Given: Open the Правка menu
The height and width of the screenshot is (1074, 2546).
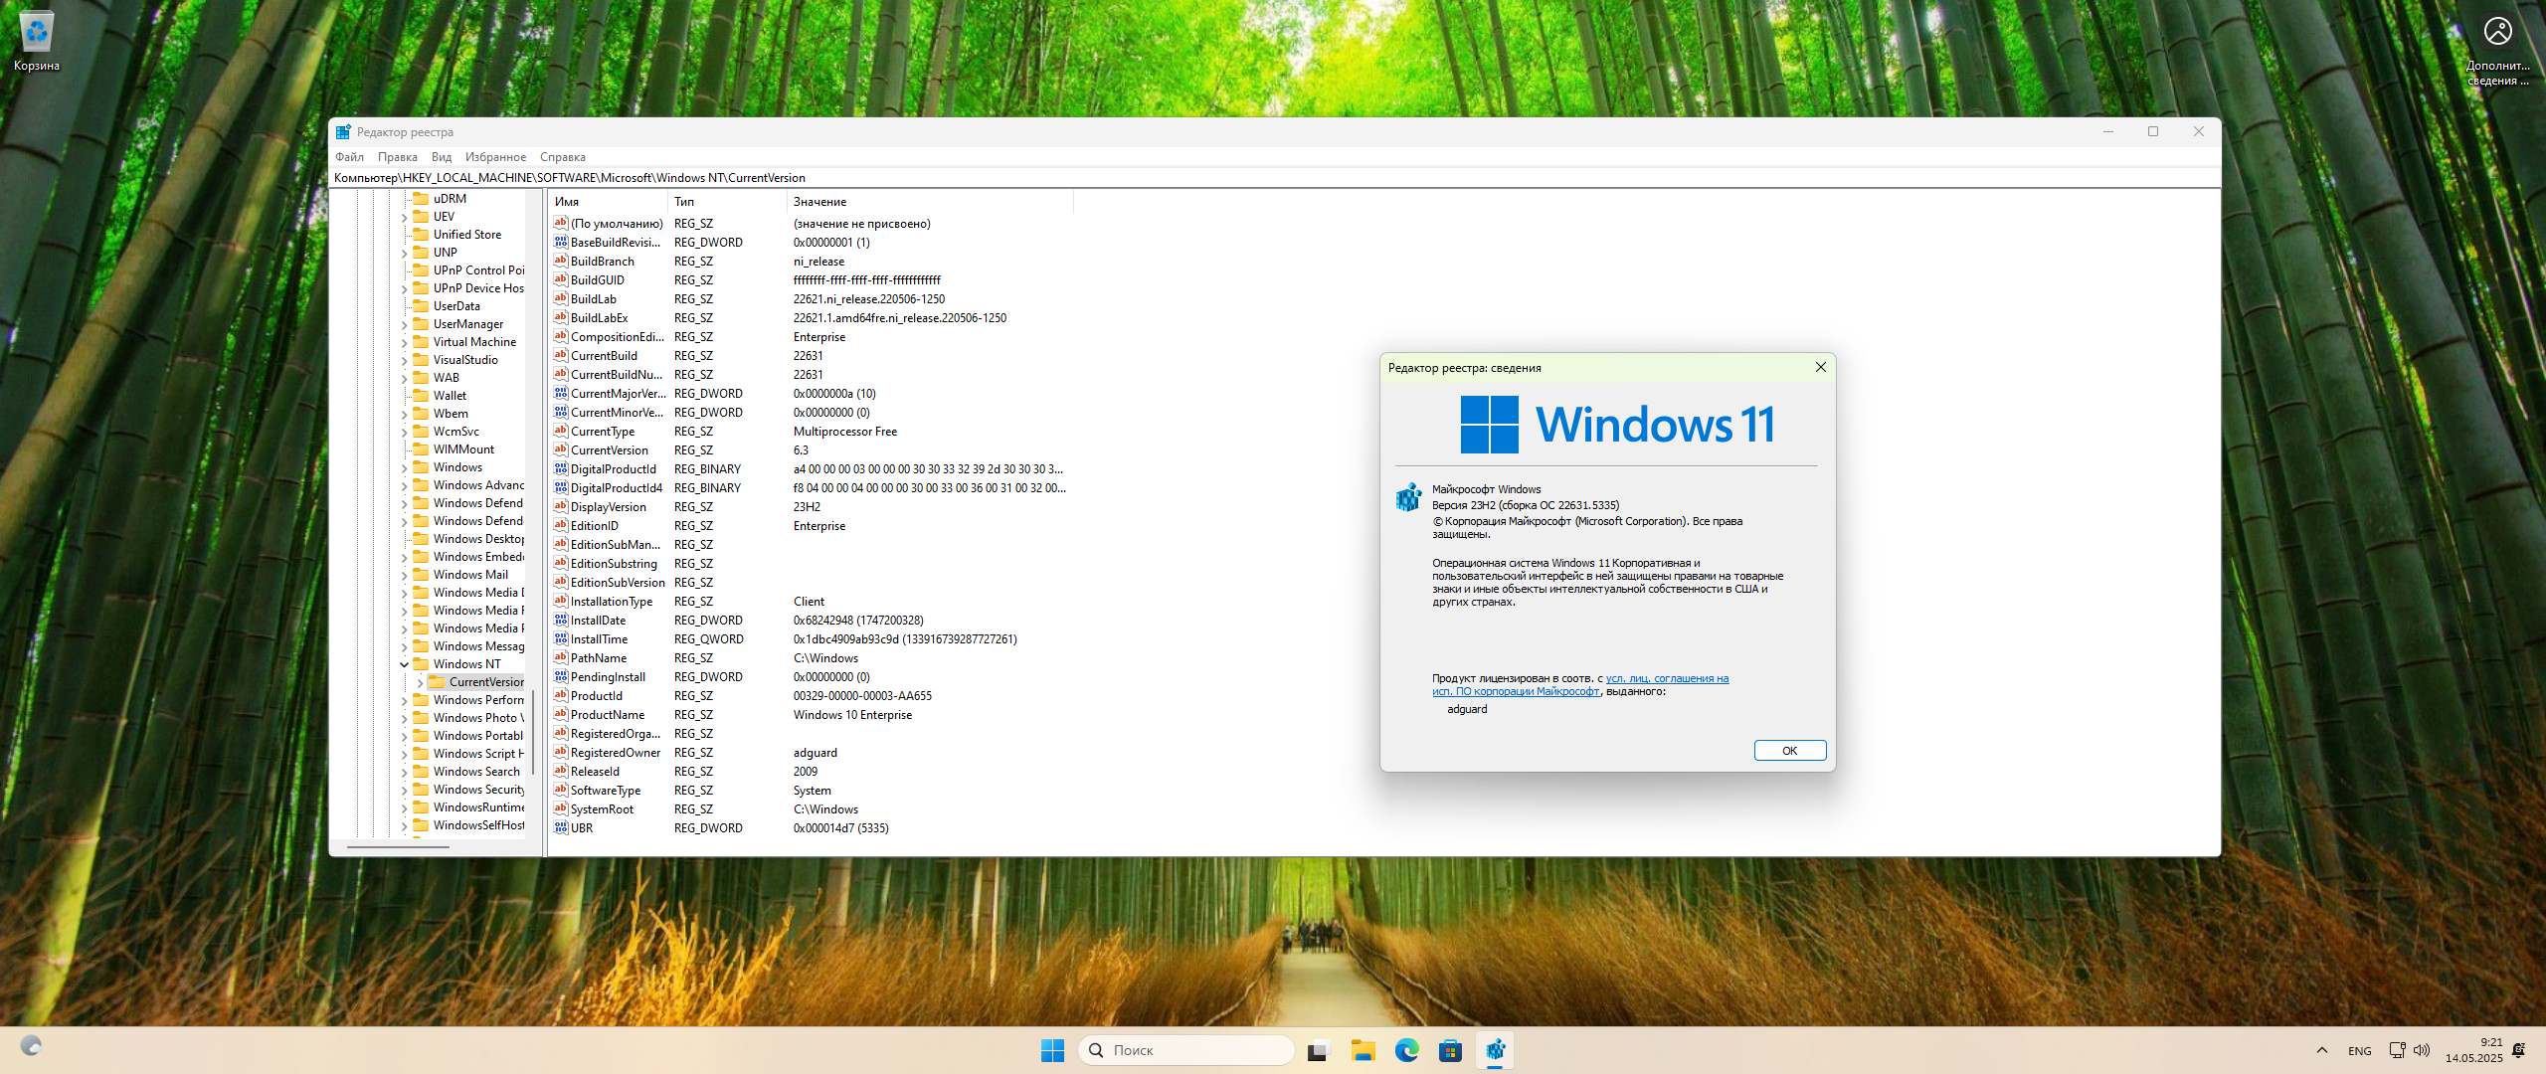Looking at the screenshot, I should click(x=397, y=157).
